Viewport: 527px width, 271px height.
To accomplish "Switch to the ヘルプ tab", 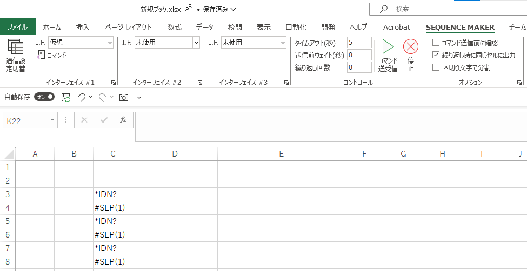I will 358,28.
